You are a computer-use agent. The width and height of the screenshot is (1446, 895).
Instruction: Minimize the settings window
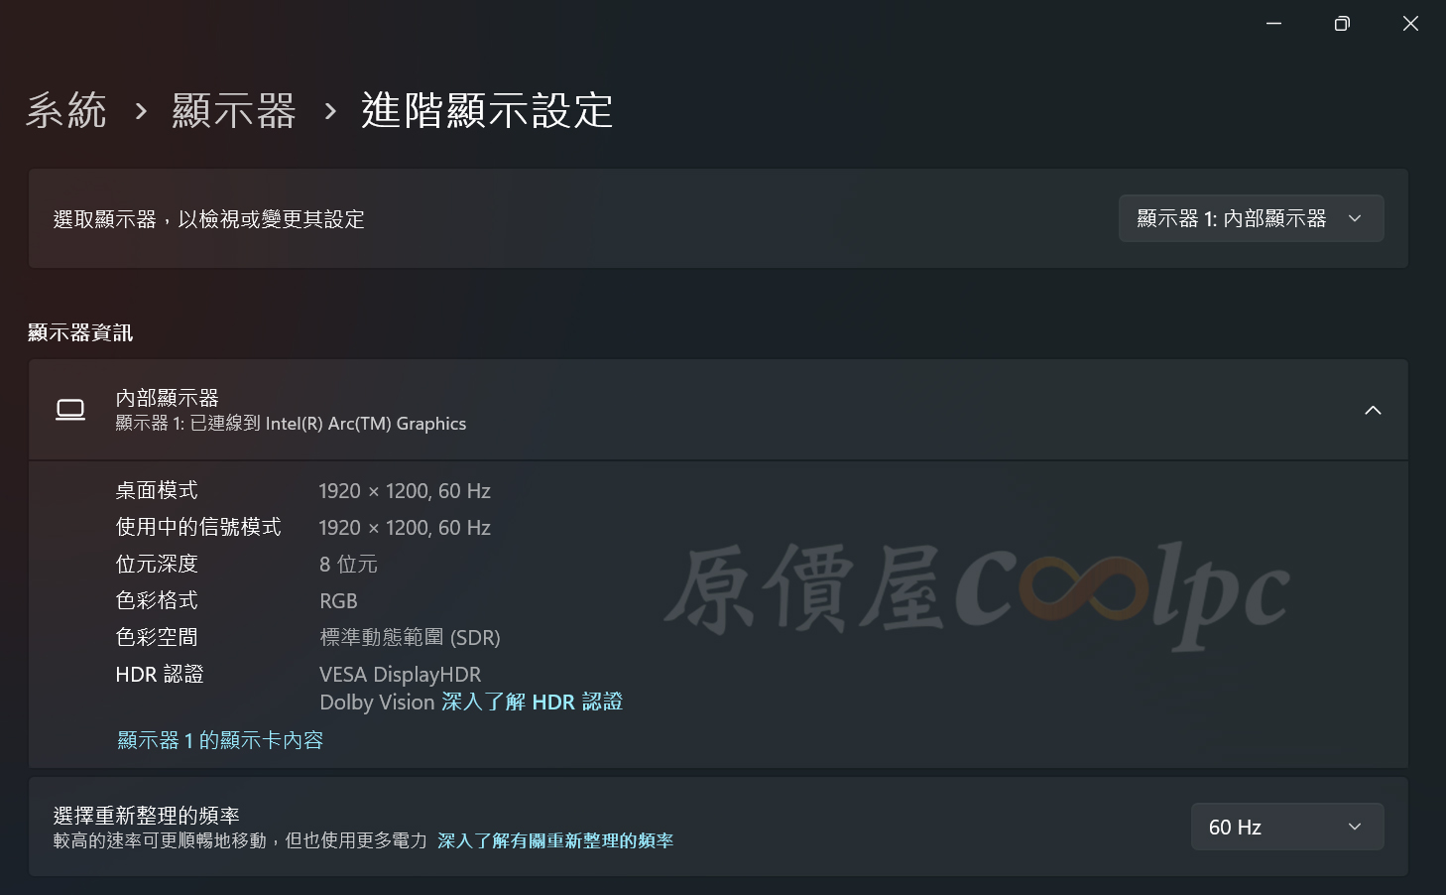[x=1274, y=23]
